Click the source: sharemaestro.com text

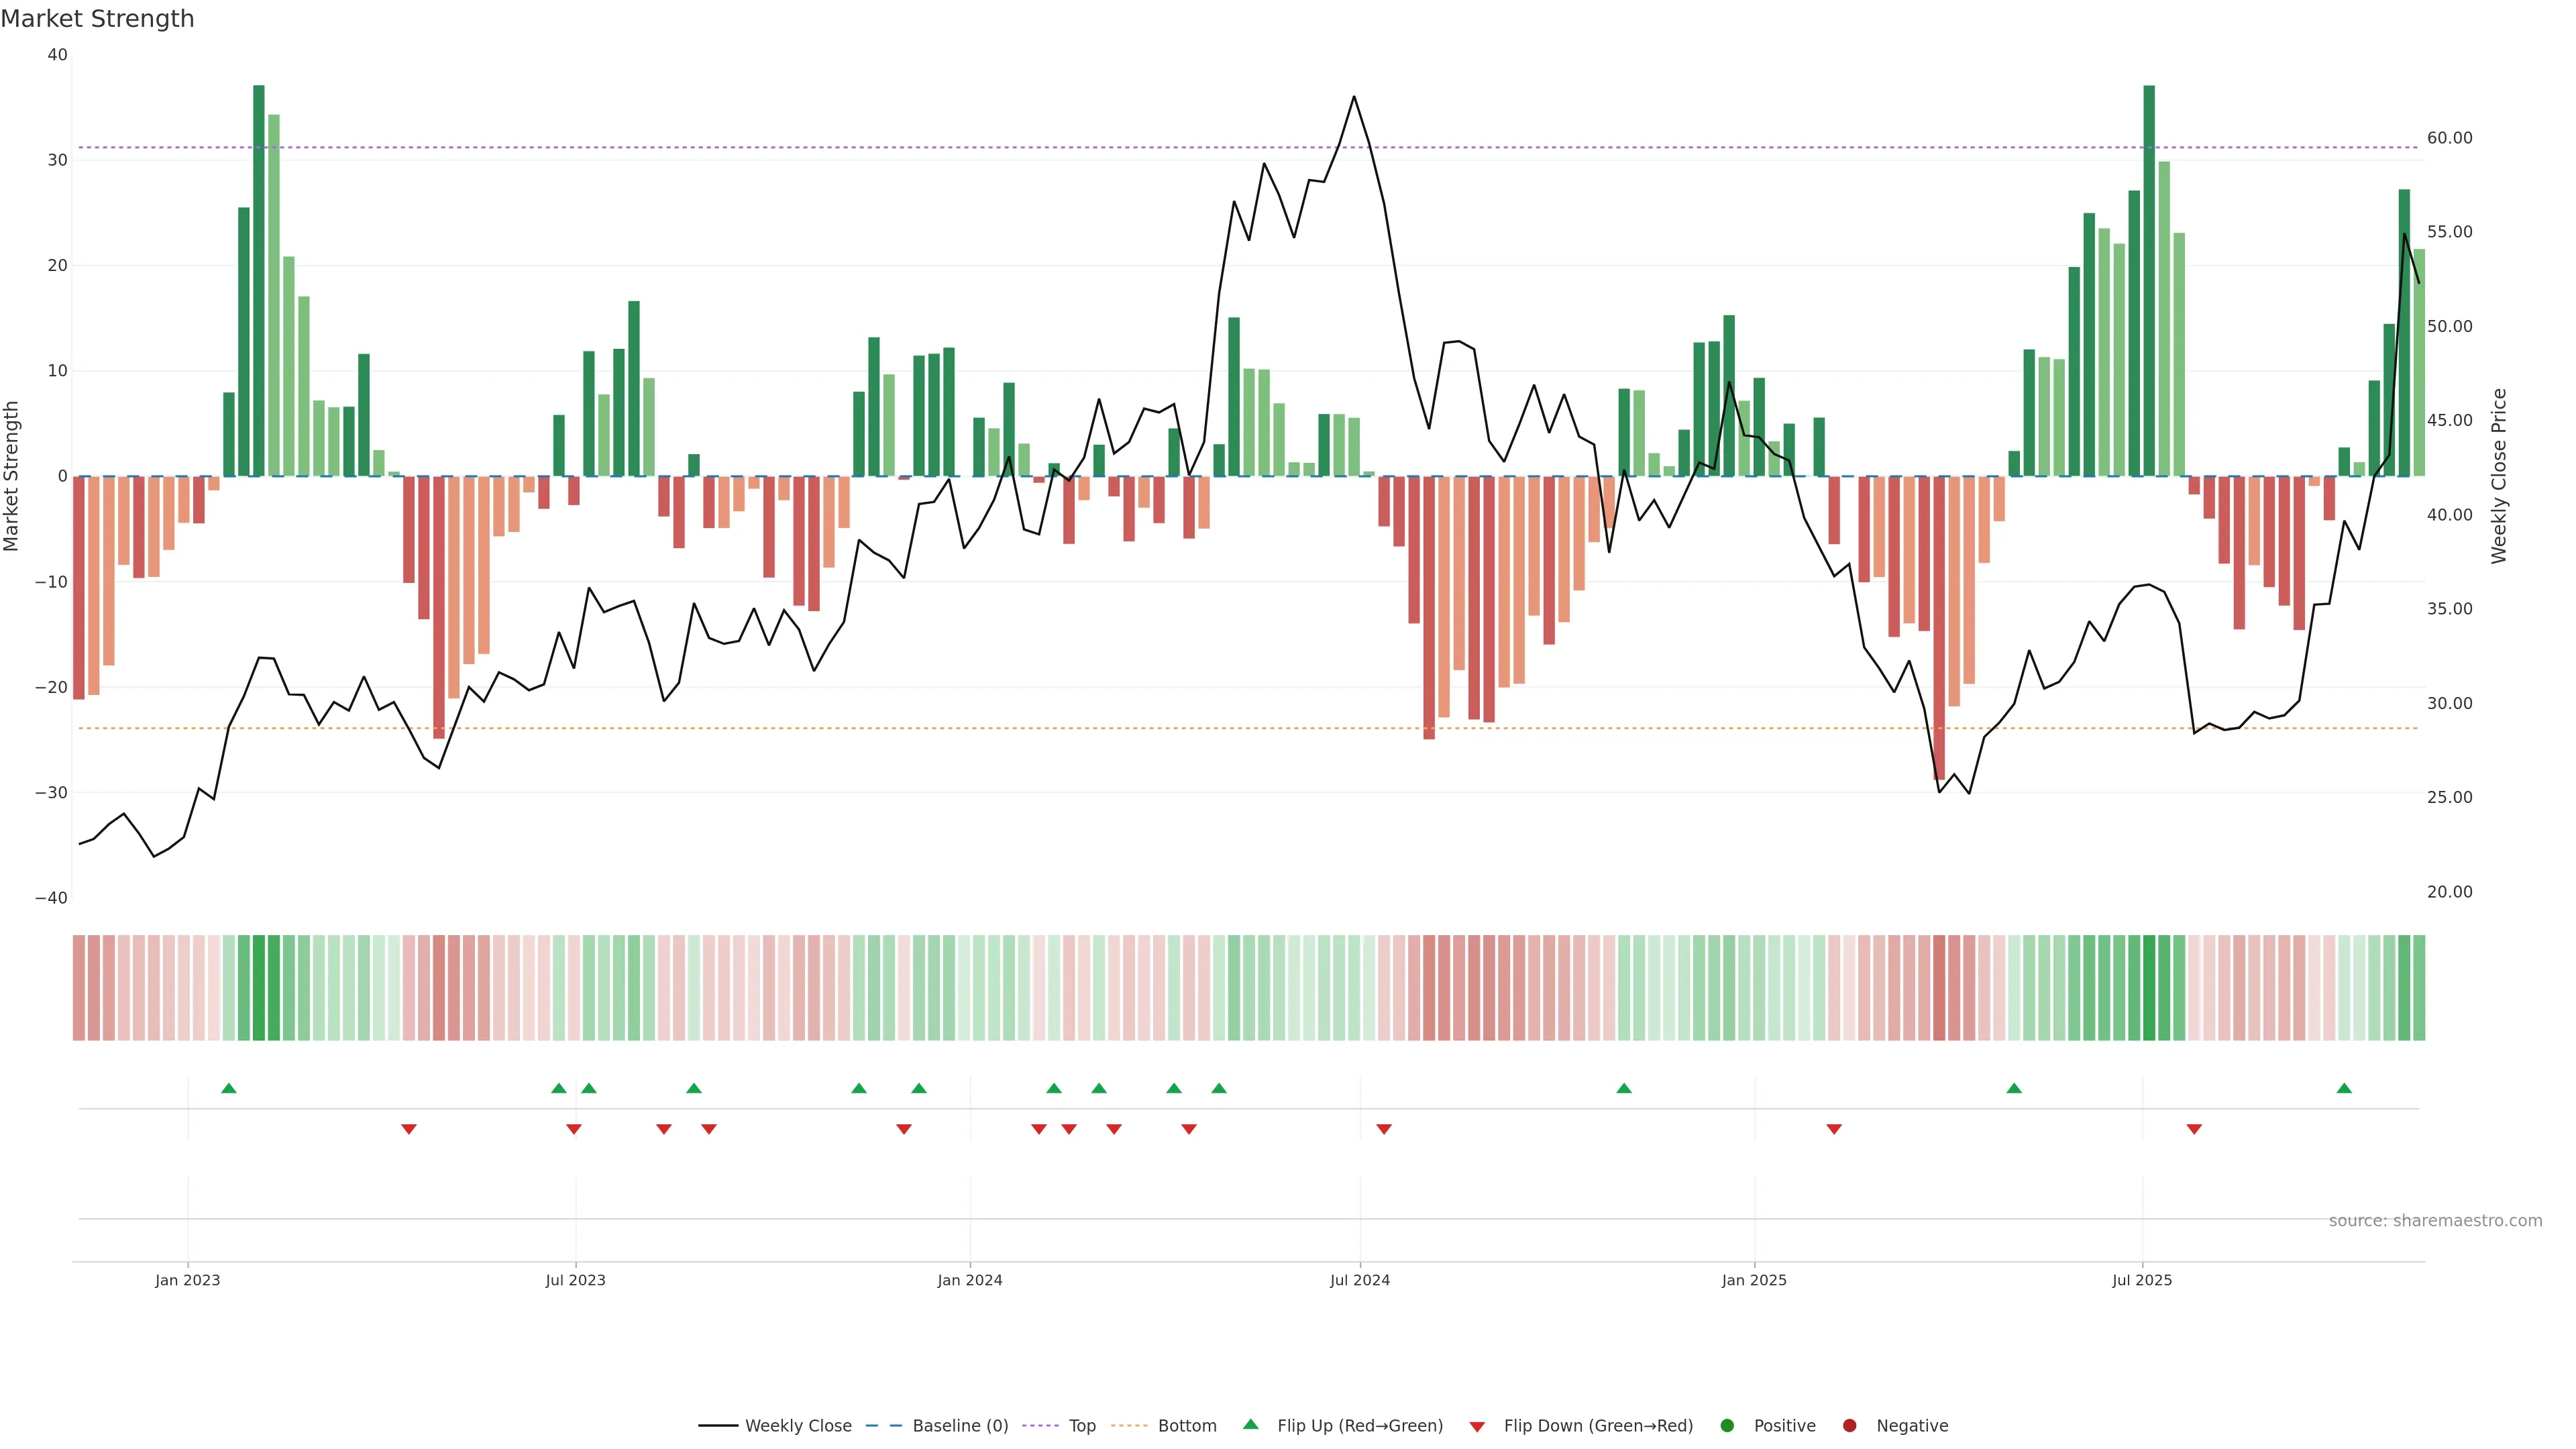coord(2435,1221)
